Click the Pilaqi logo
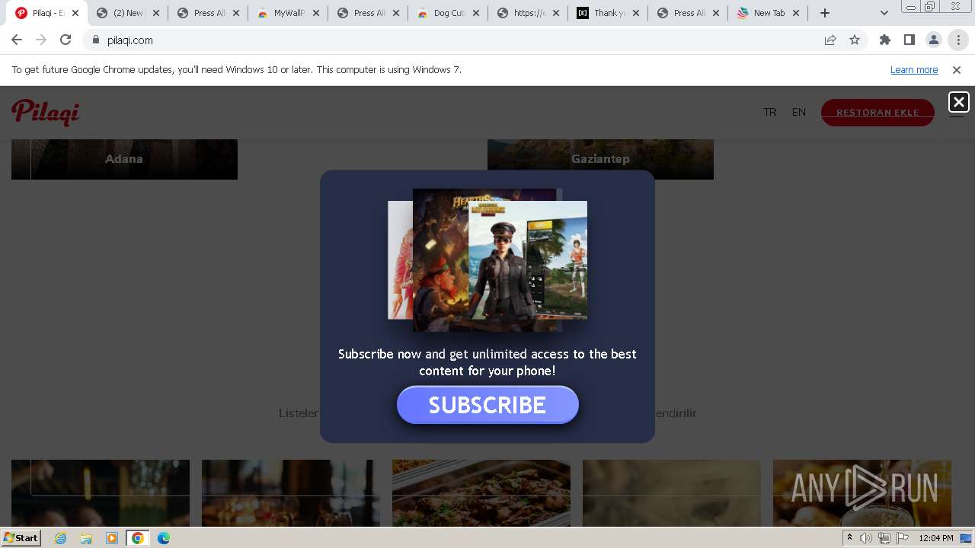 click(x=46, y=112)
